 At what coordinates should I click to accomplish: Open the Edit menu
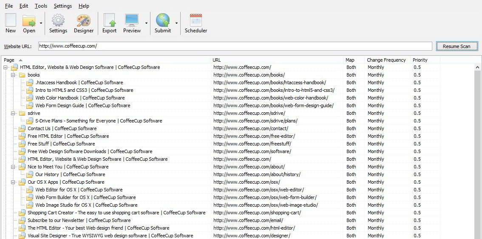[24, 6]
